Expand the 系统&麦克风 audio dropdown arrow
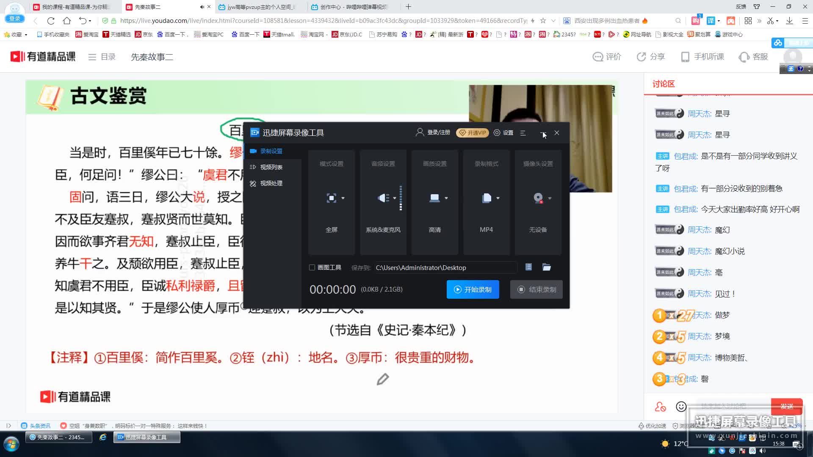This screenshot has height=457, width=813. pos(395,198)
